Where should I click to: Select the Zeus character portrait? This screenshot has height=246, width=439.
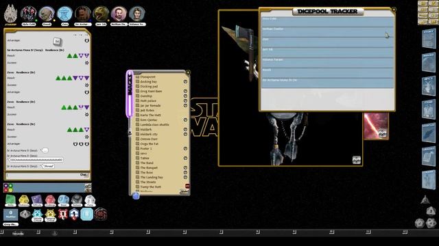point(64,14)
